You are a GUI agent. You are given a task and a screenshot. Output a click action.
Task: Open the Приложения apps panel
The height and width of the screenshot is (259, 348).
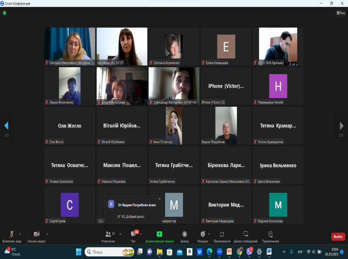(x=222, y=236)
